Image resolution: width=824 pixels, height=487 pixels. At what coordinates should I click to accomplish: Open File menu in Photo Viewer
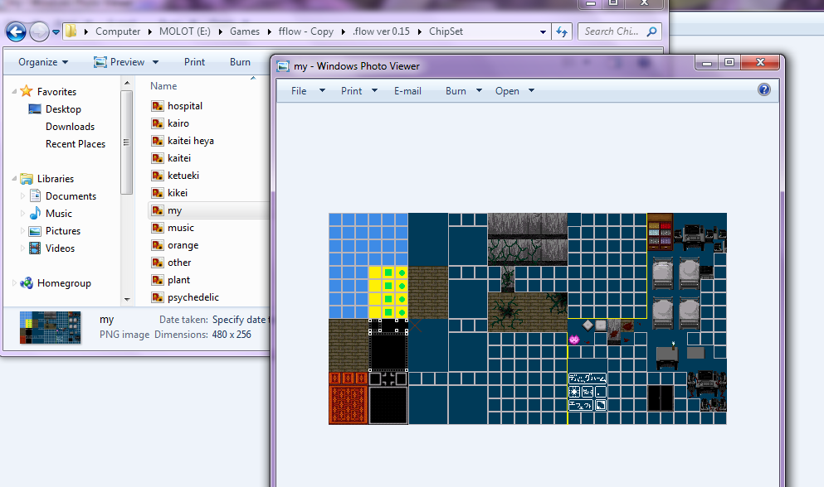click(307, 91)
